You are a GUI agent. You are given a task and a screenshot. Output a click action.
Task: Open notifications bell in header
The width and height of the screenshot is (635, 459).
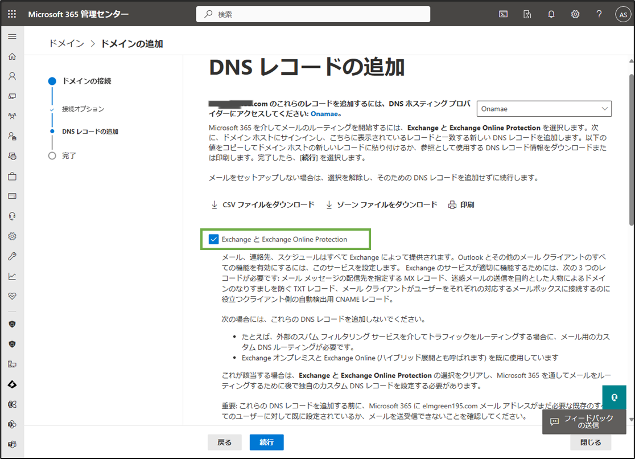click(x=551, y=14)
